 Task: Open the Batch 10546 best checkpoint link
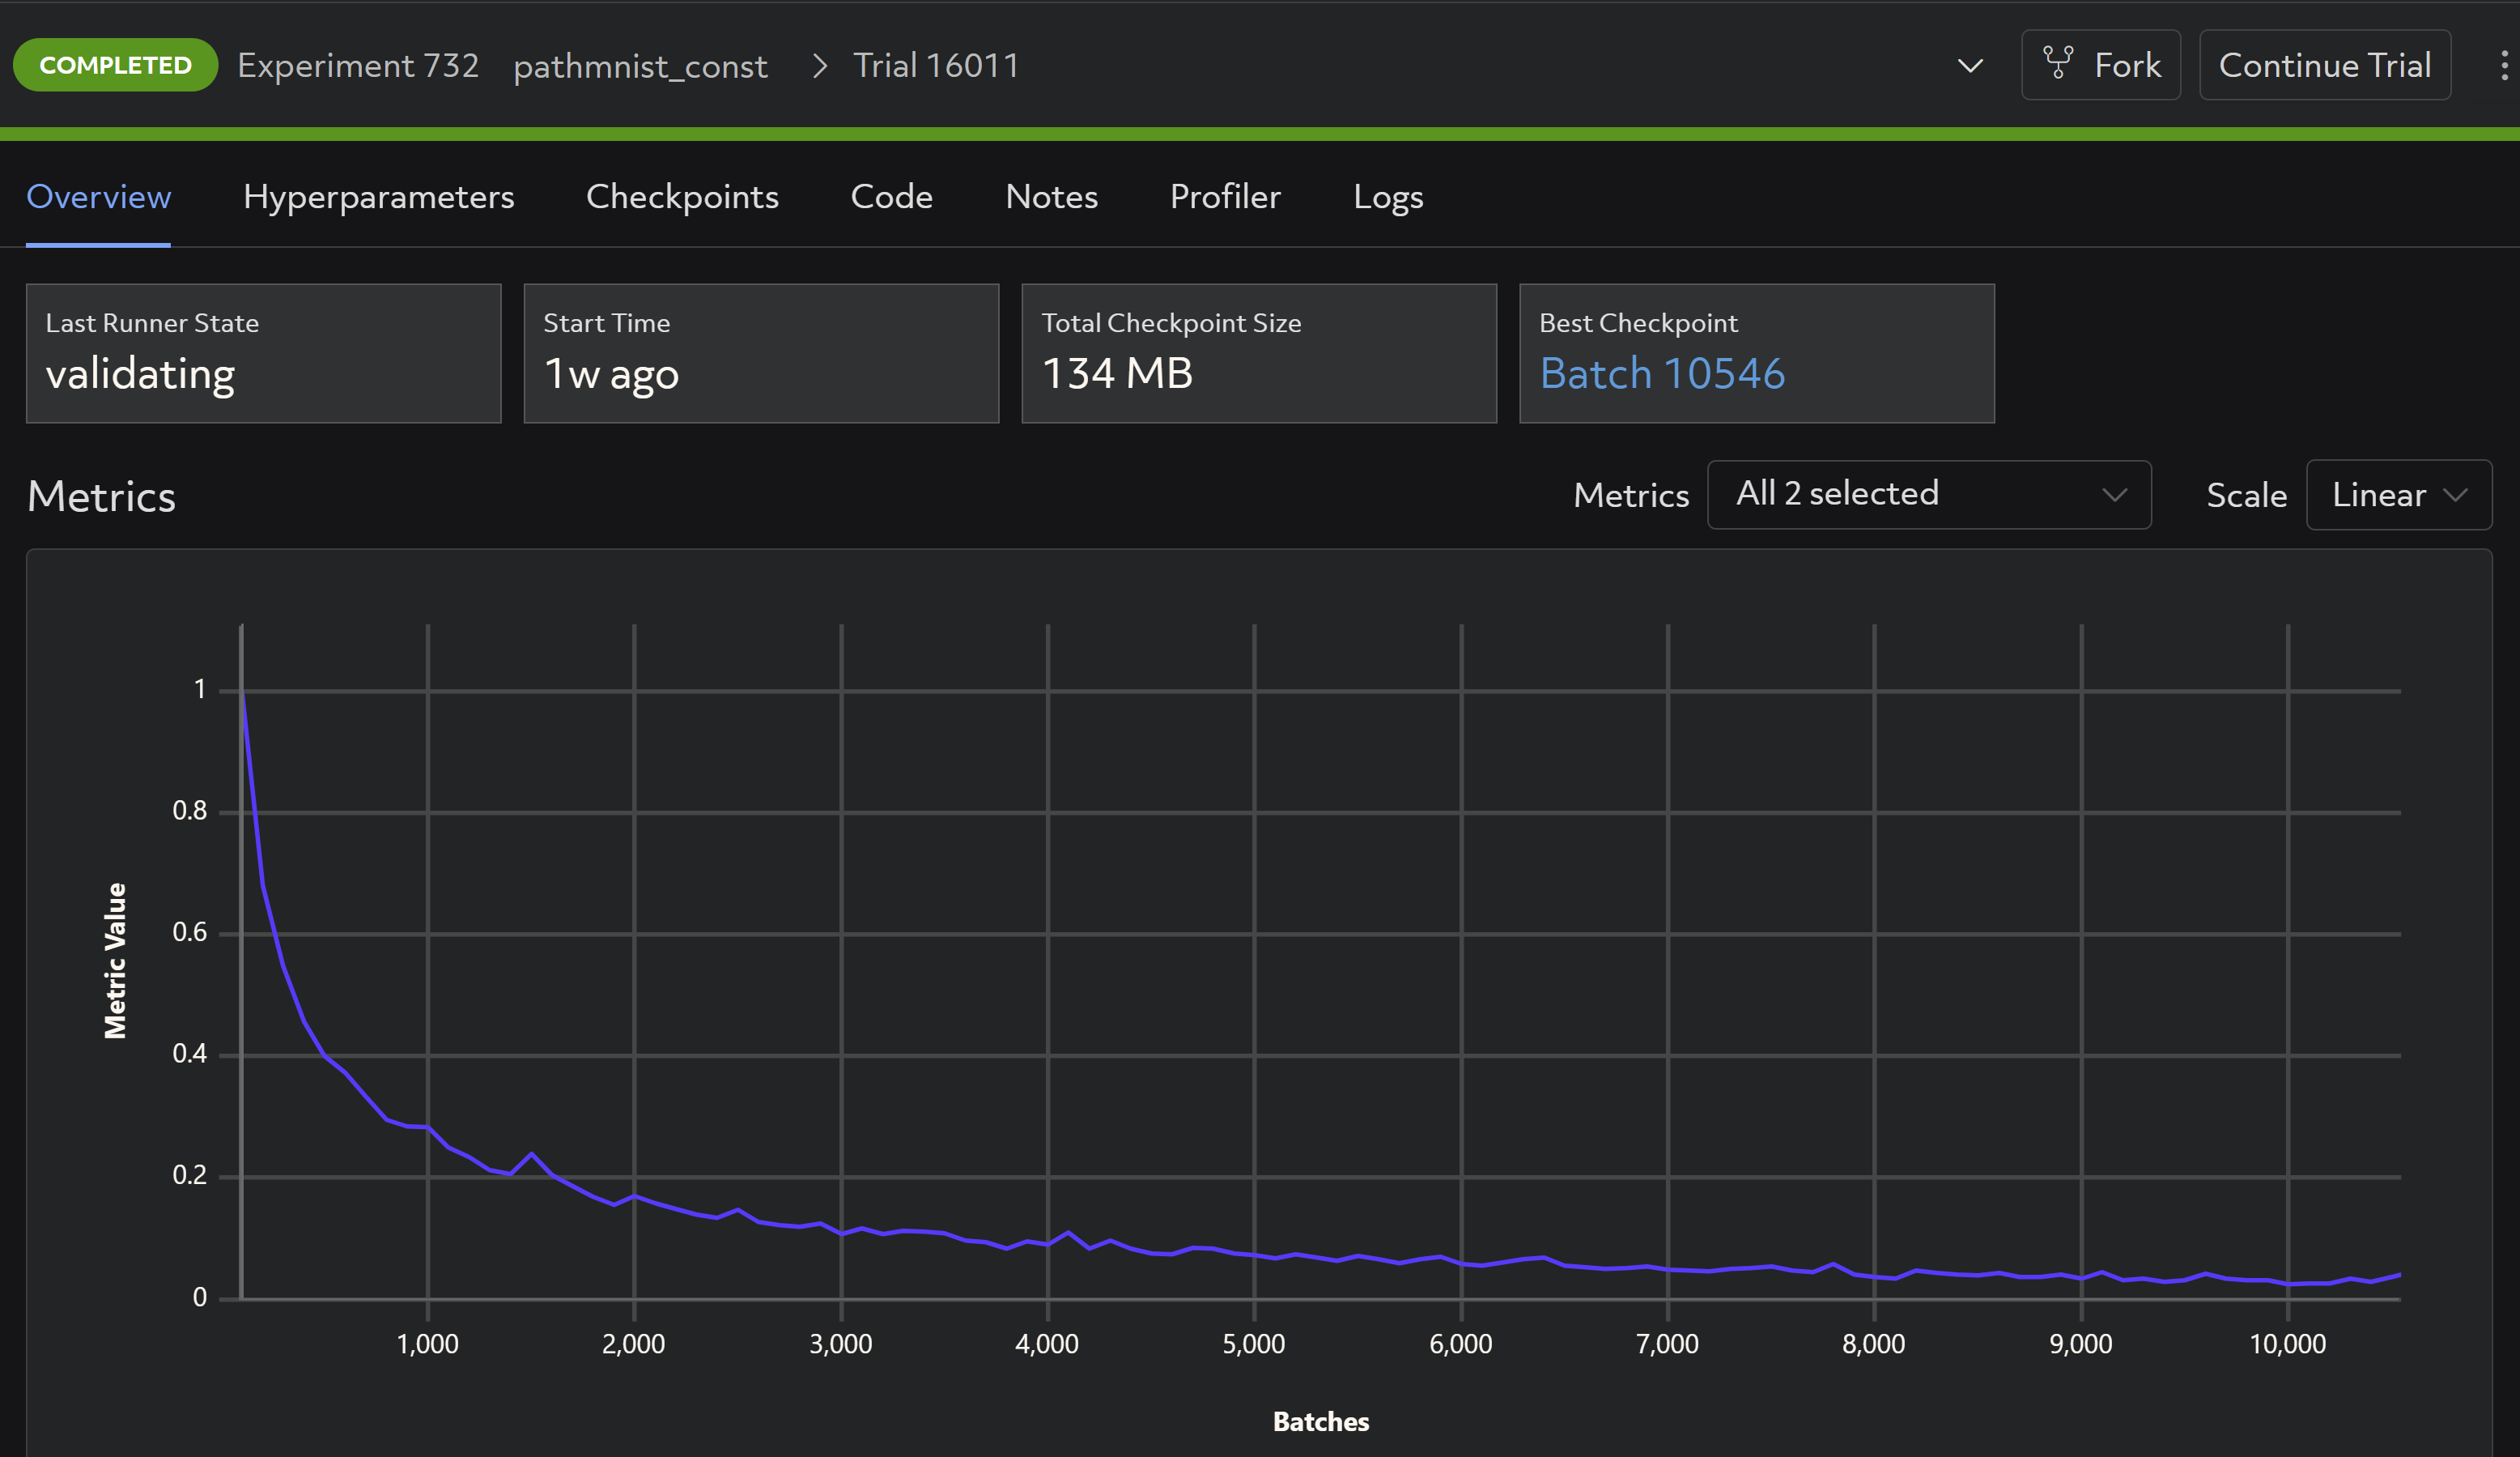(x=1661, y=373)
